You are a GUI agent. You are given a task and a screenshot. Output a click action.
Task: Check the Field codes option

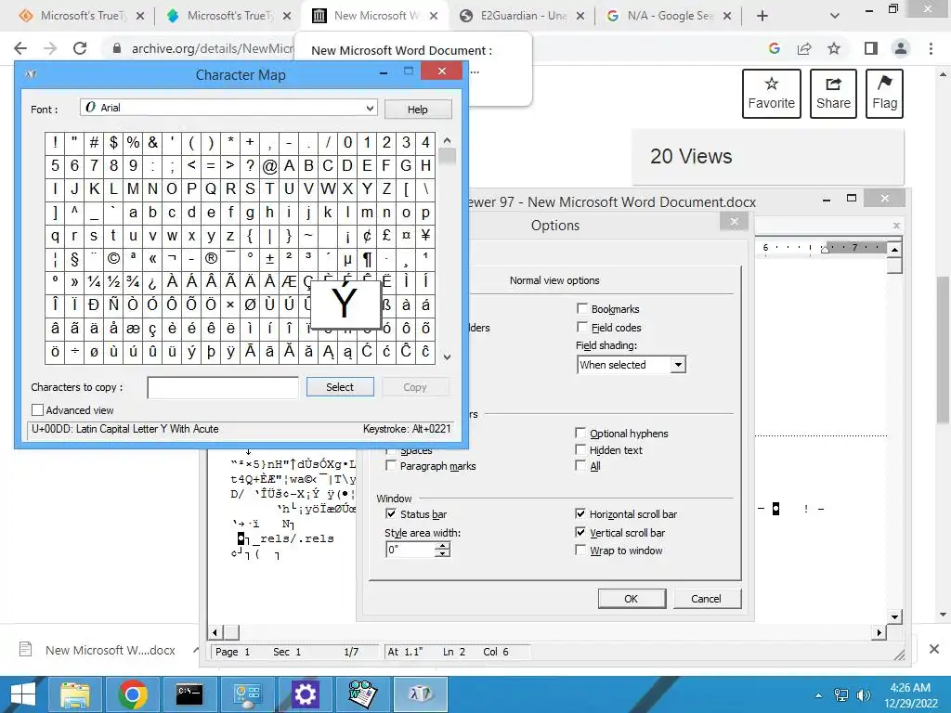click(582, 328)
